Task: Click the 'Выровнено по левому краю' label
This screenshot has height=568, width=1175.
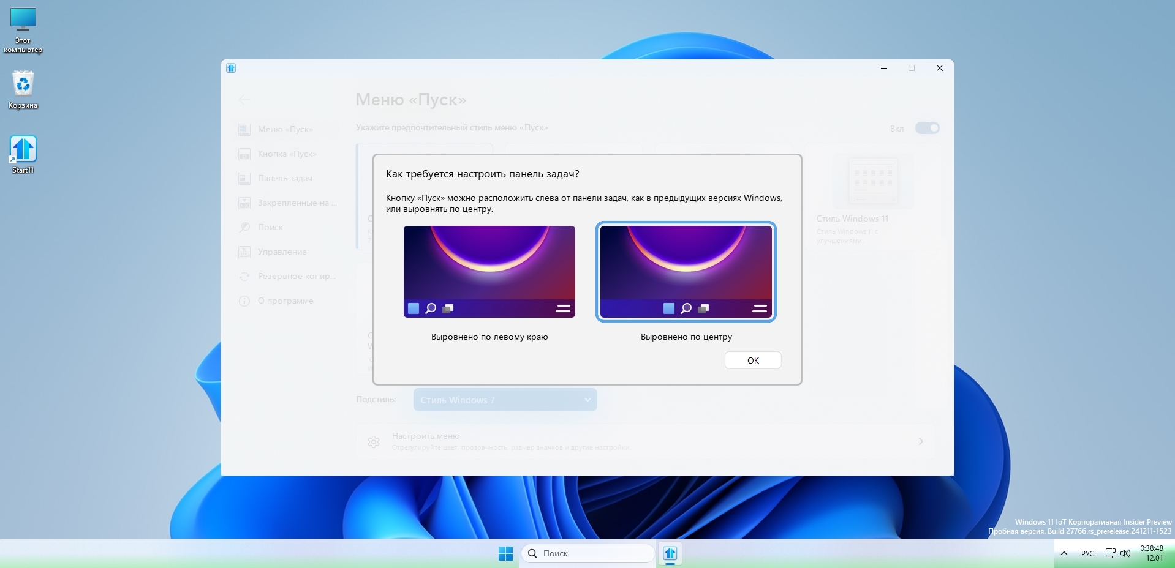Action: [x=489, y=337]
